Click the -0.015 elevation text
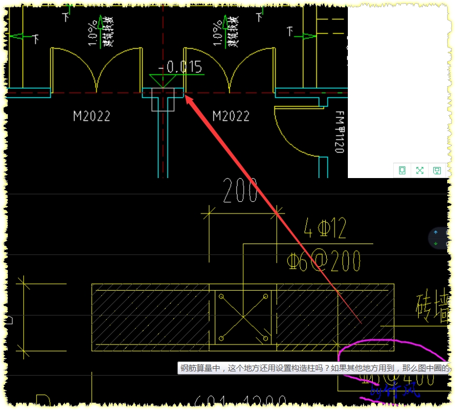Viewport: 455px width, 410px height. tap(181, 67)
